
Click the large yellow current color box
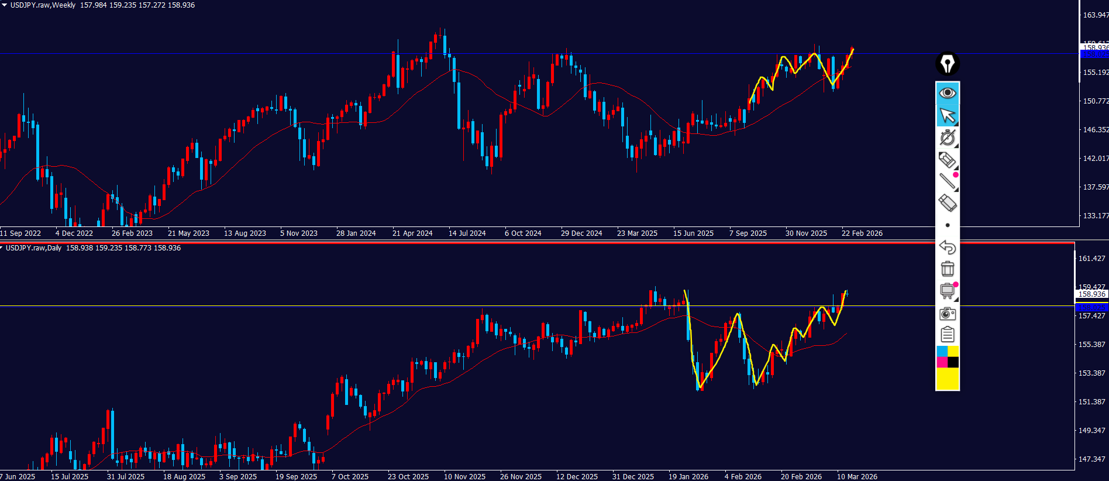[948, 379]
